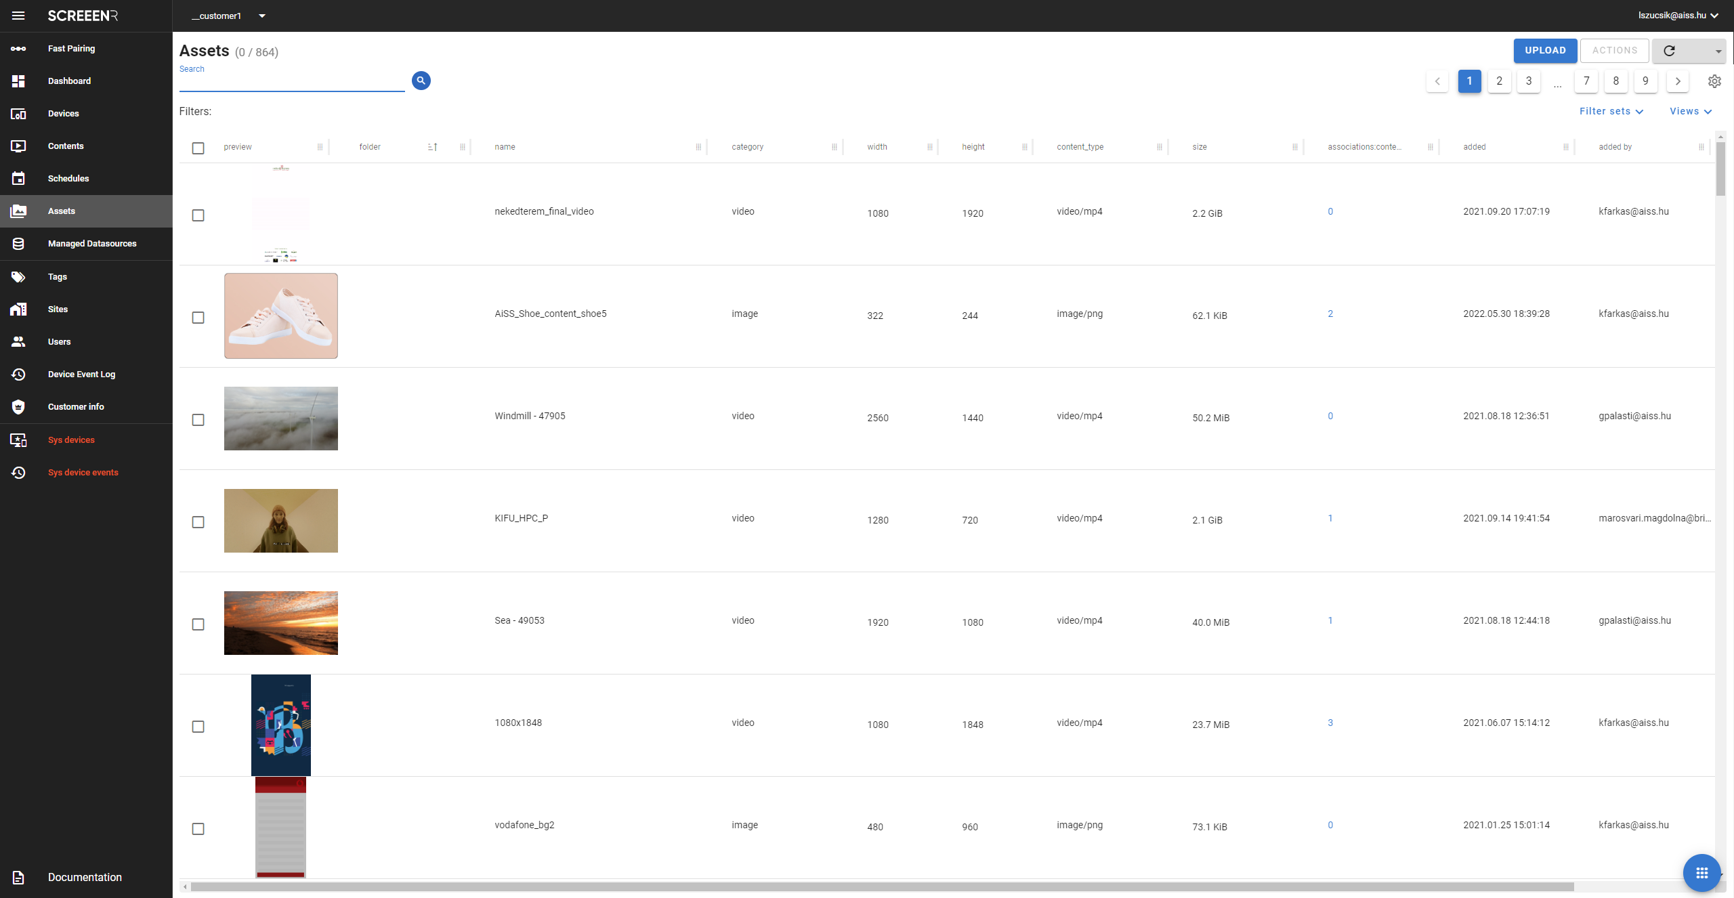
Task: Open table settings gear icon
Action: (x=1714, y=81)
